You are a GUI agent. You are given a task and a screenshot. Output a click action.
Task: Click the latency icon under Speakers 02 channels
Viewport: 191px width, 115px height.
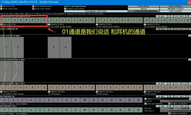pos(49,24)
